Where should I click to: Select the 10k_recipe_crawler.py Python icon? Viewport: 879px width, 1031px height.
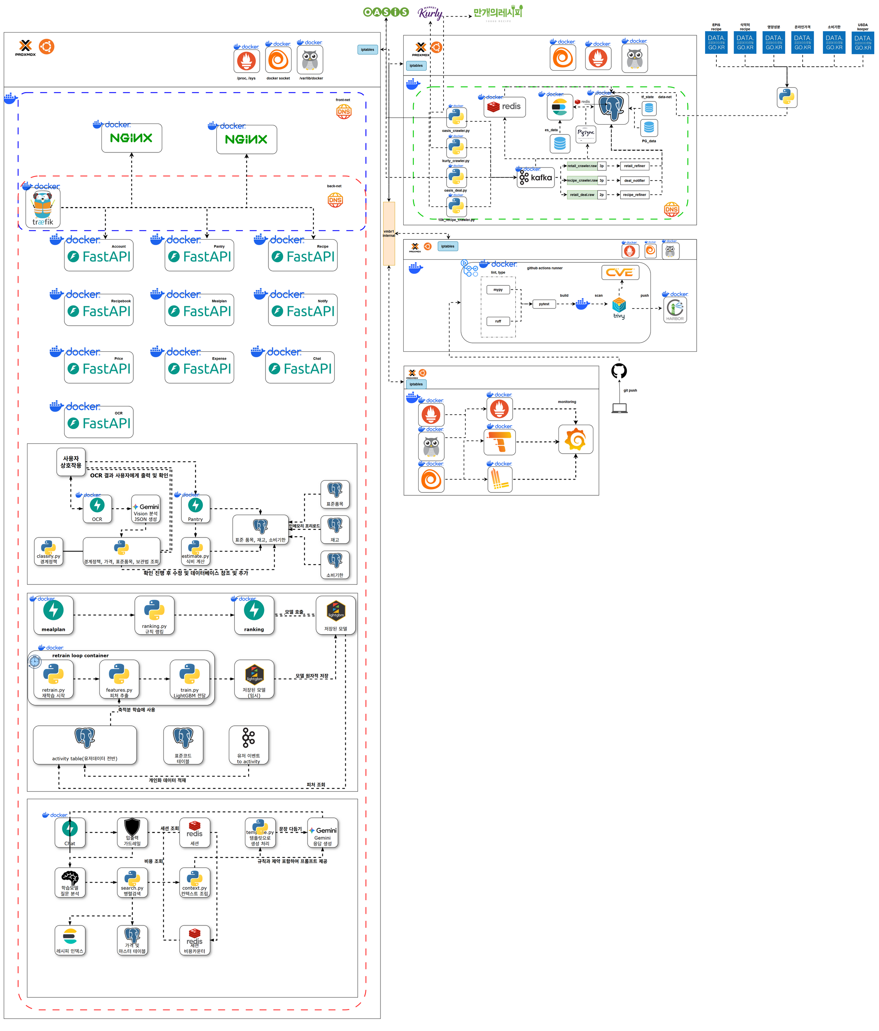(x=456, y=207)
